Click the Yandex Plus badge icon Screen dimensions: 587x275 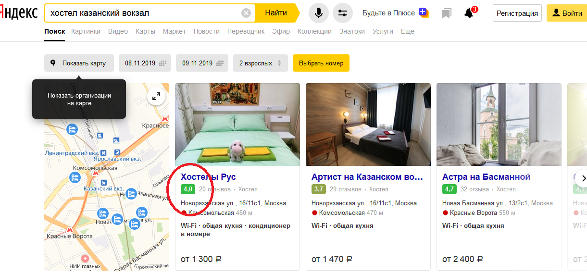pos(424,12)
